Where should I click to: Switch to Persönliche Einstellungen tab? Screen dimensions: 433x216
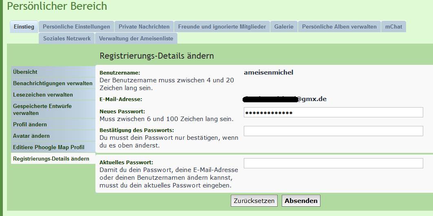76,26
